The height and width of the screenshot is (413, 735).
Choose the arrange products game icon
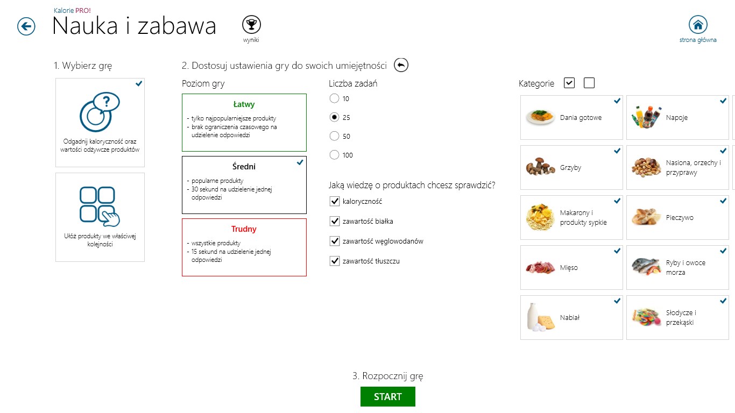click(100, 206)
